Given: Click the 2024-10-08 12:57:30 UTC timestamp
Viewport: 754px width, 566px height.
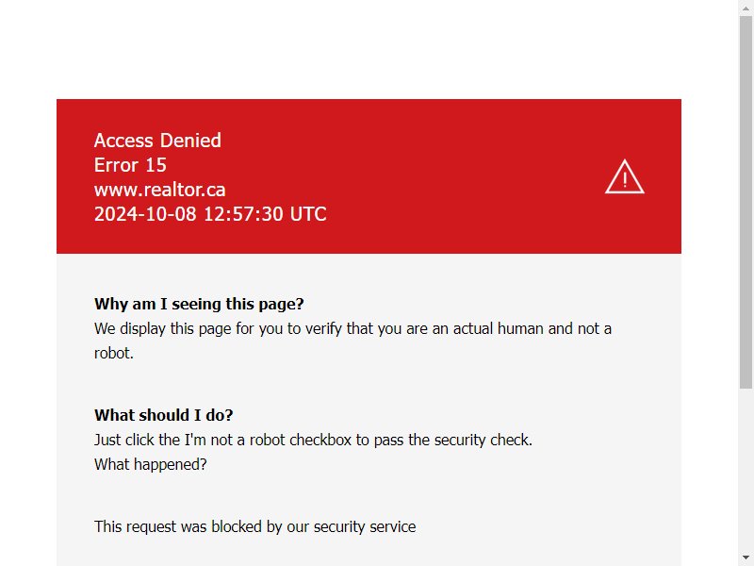Looking at the screenshot, I should point(210,214).
